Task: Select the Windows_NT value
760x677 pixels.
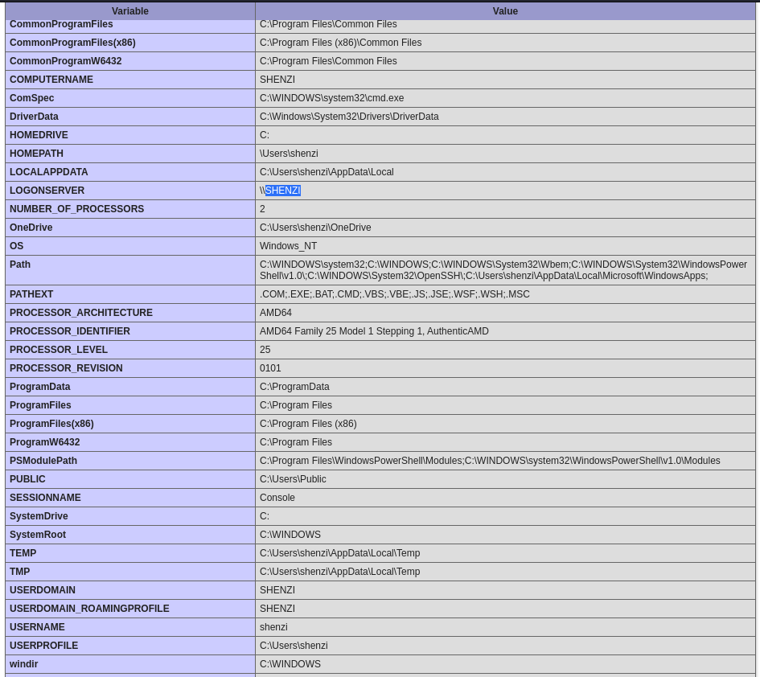Action: 289,246
